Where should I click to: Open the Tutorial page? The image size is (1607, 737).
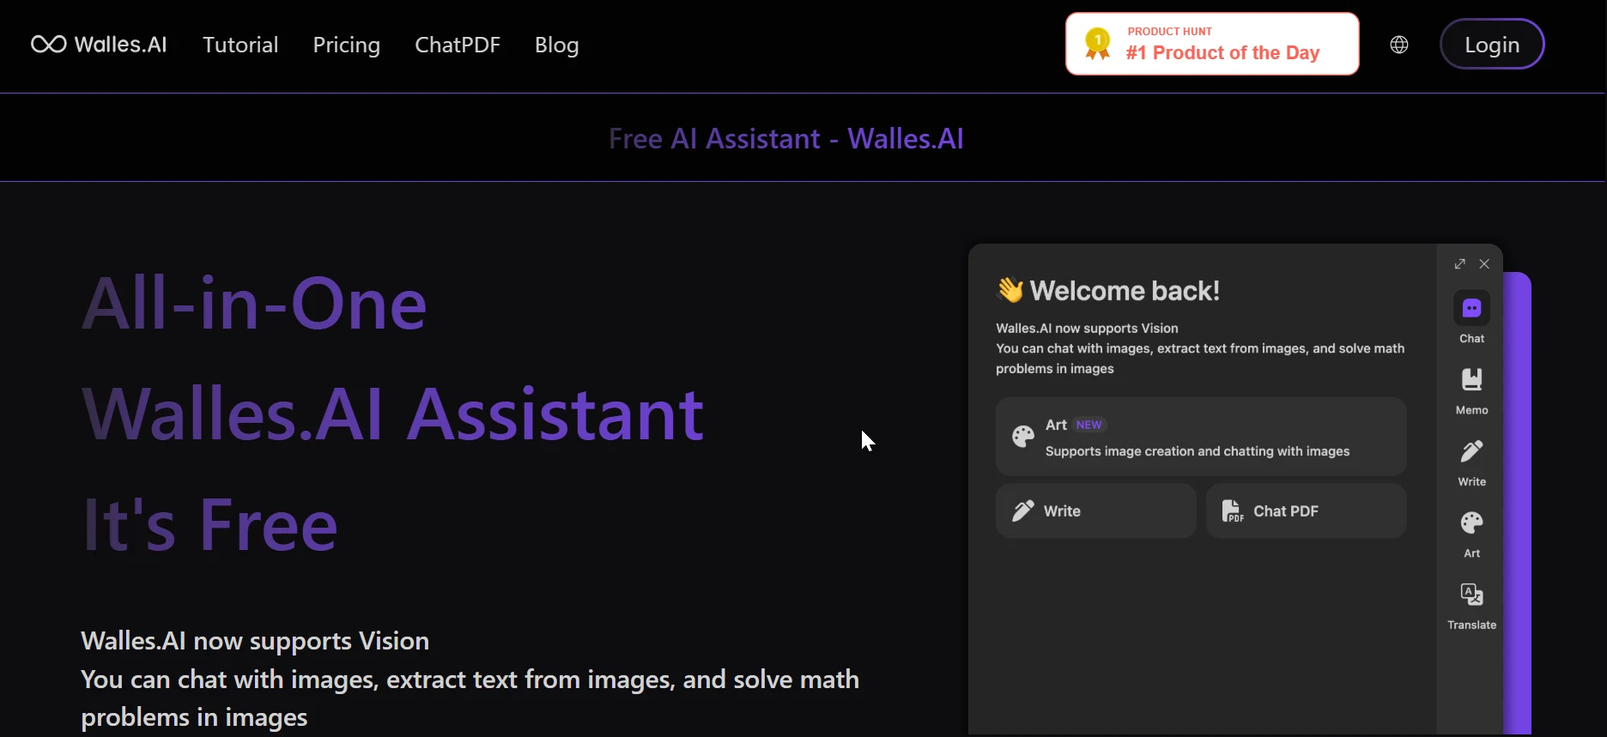click(x=240, y=45)
